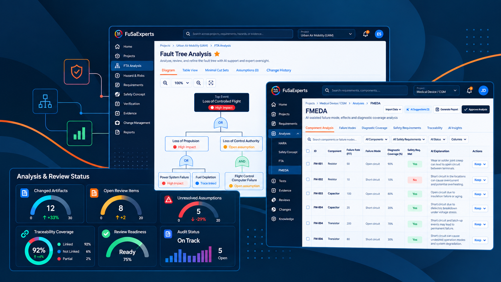Check the FM-001 row checkbox
The height and width of the screenshot is (282, 501).
point(308,164)
